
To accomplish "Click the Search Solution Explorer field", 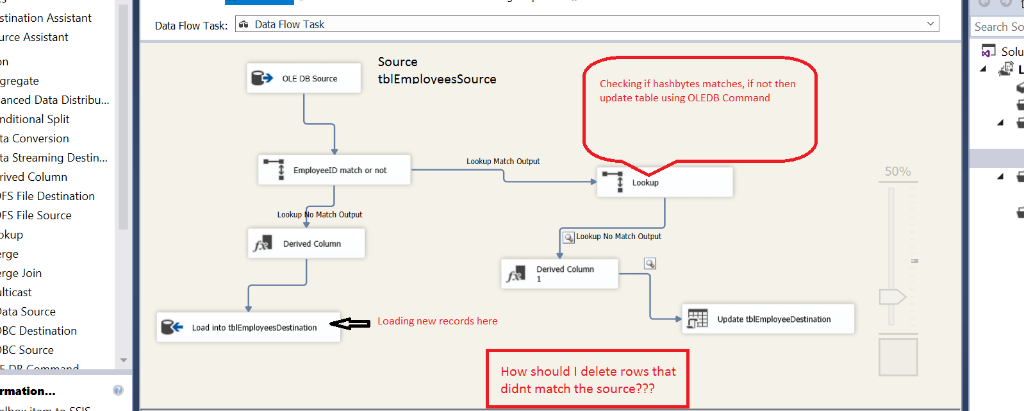I will [998, 26].
